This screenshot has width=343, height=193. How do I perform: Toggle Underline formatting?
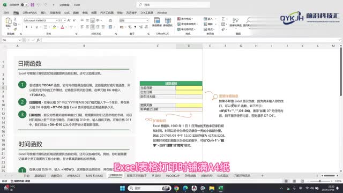[x=36, y=27]
